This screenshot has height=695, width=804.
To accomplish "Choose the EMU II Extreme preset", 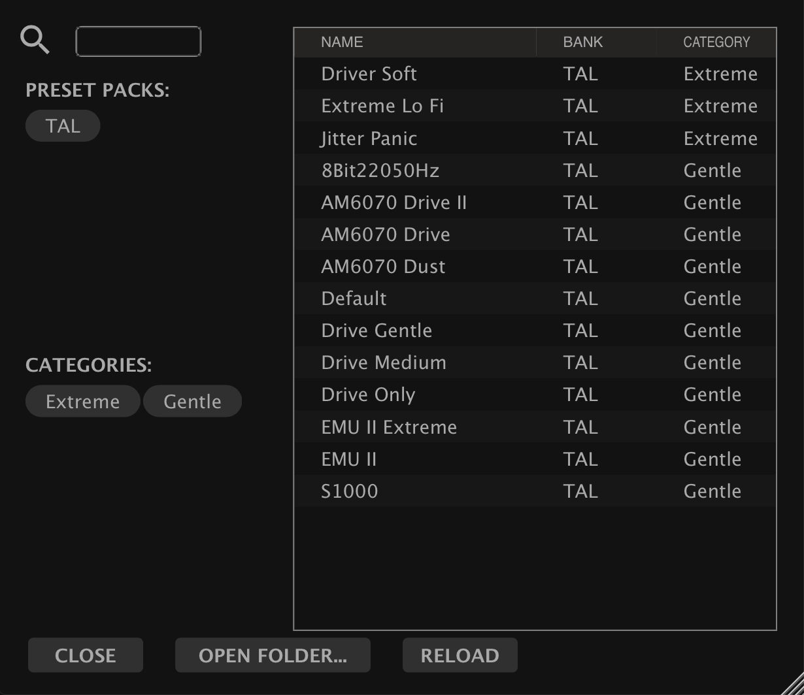I will click(x=389, y=427).
